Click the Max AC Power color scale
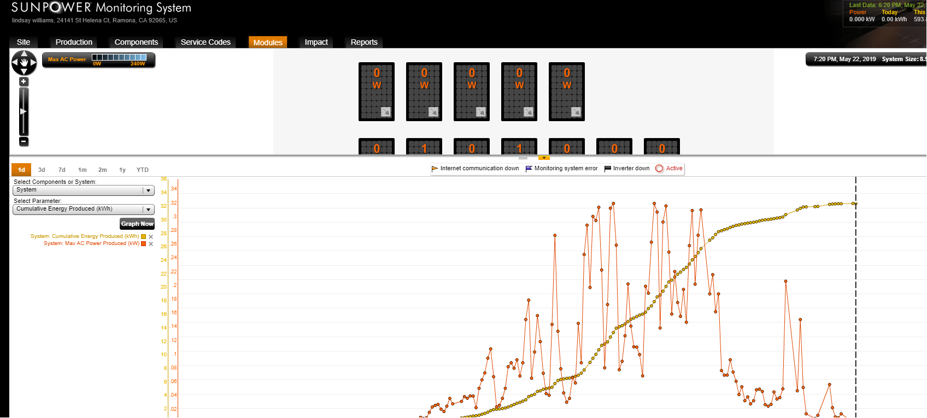Image resolution: width=927 pixels, height=418 pixels. [x=119, y=57]
